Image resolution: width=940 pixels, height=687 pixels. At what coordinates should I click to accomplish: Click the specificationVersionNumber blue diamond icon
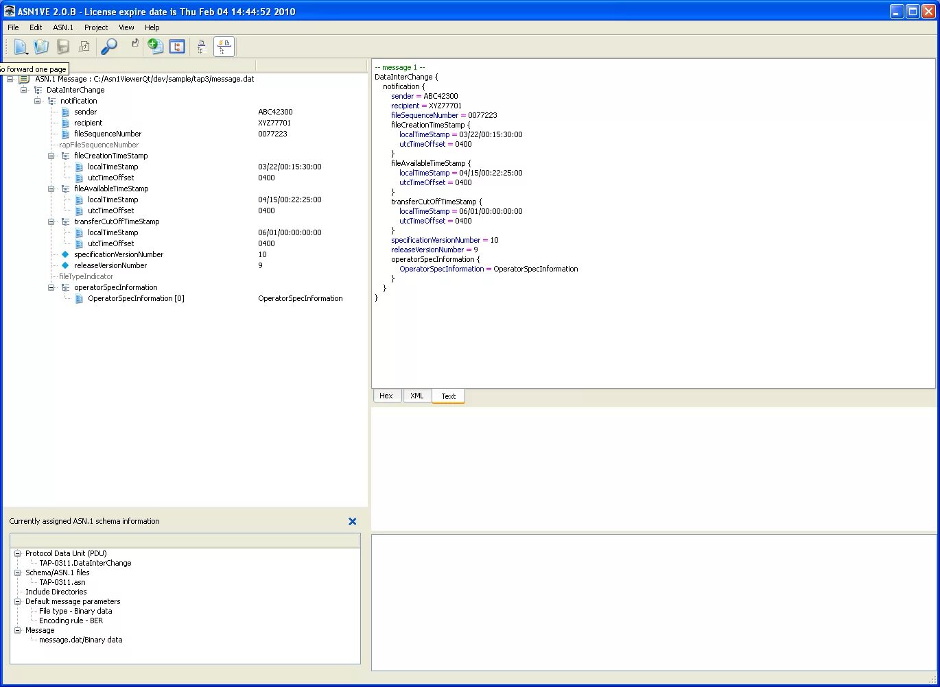[x=65, y=254]
